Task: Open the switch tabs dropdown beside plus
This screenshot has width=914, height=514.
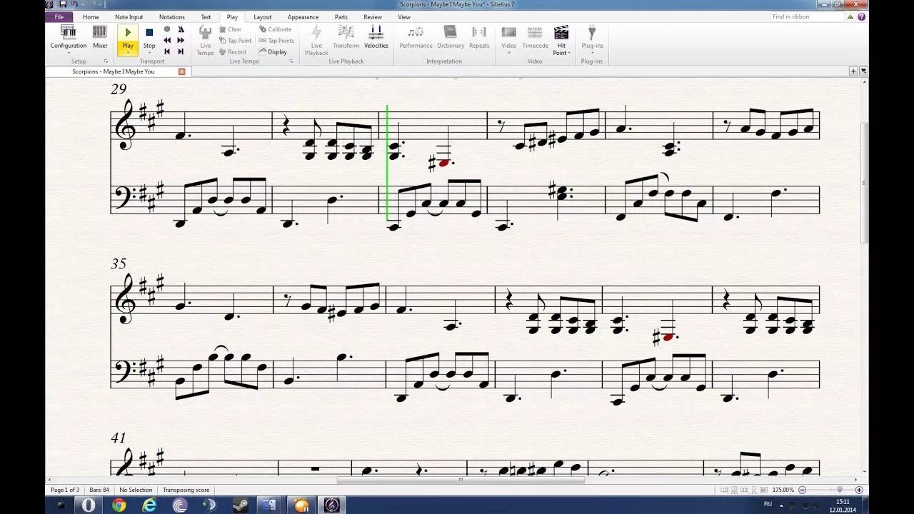Action: point(863,71)
